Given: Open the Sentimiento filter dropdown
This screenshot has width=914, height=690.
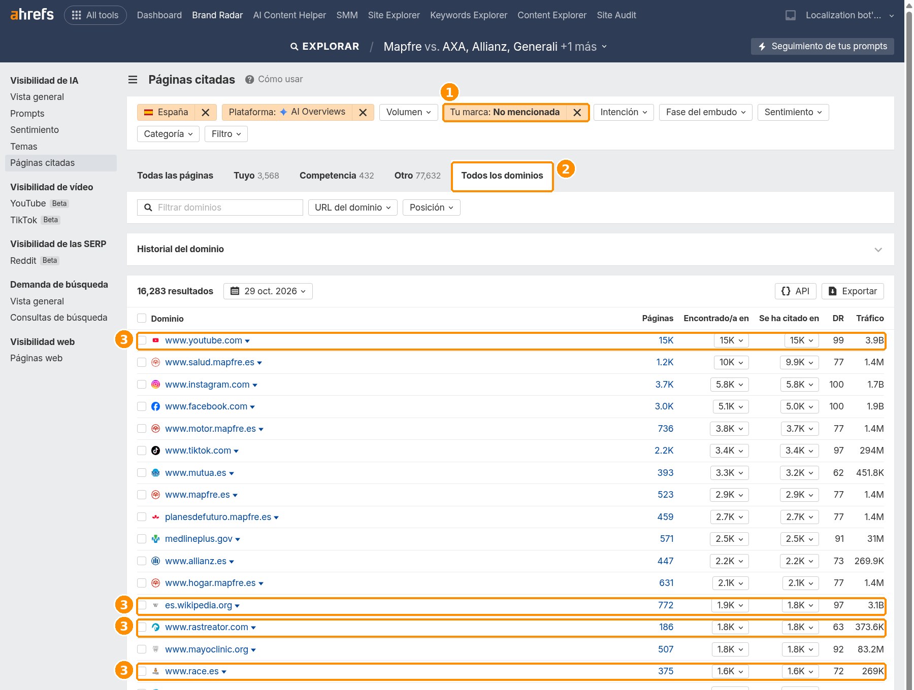Looking at the screenshot, I should pyautogui.click(x=793, y=112).
